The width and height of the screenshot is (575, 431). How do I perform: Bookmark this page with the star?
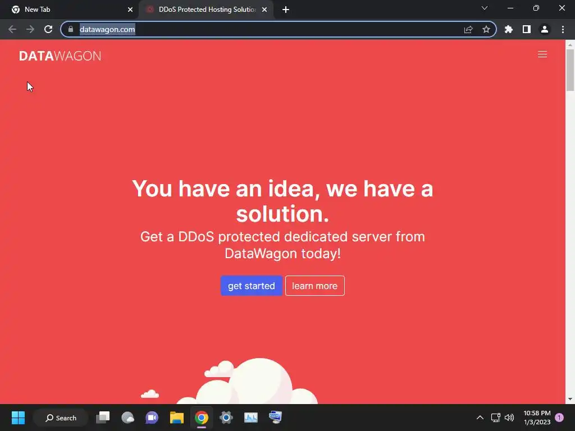coord(486,29)
